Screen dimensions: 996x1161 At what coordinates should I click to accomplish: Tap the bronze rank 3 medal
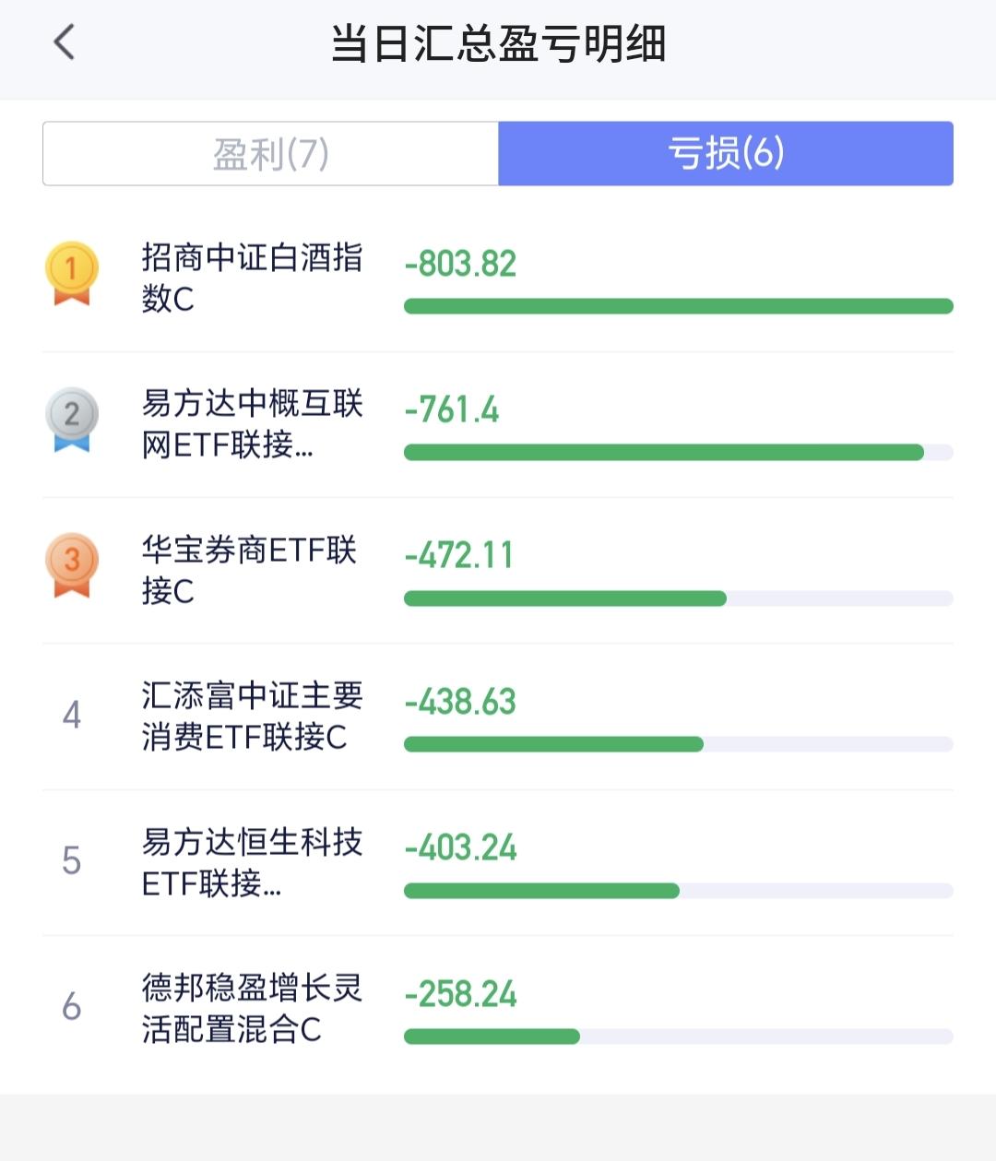coord(71,565)
